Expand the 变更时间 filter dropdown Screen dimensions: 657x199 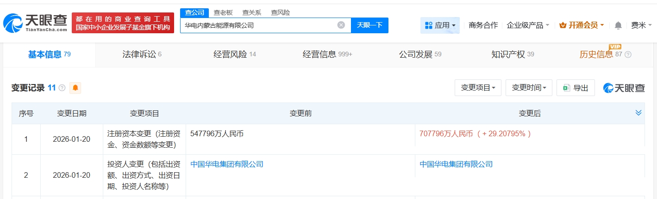click(529, 88)
